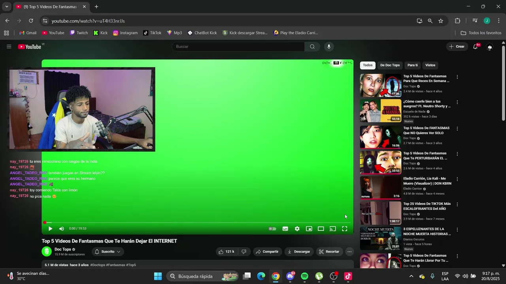Open the Kick bookmark
The width and height of the screenshot is (506, 284).
[100, 33]
